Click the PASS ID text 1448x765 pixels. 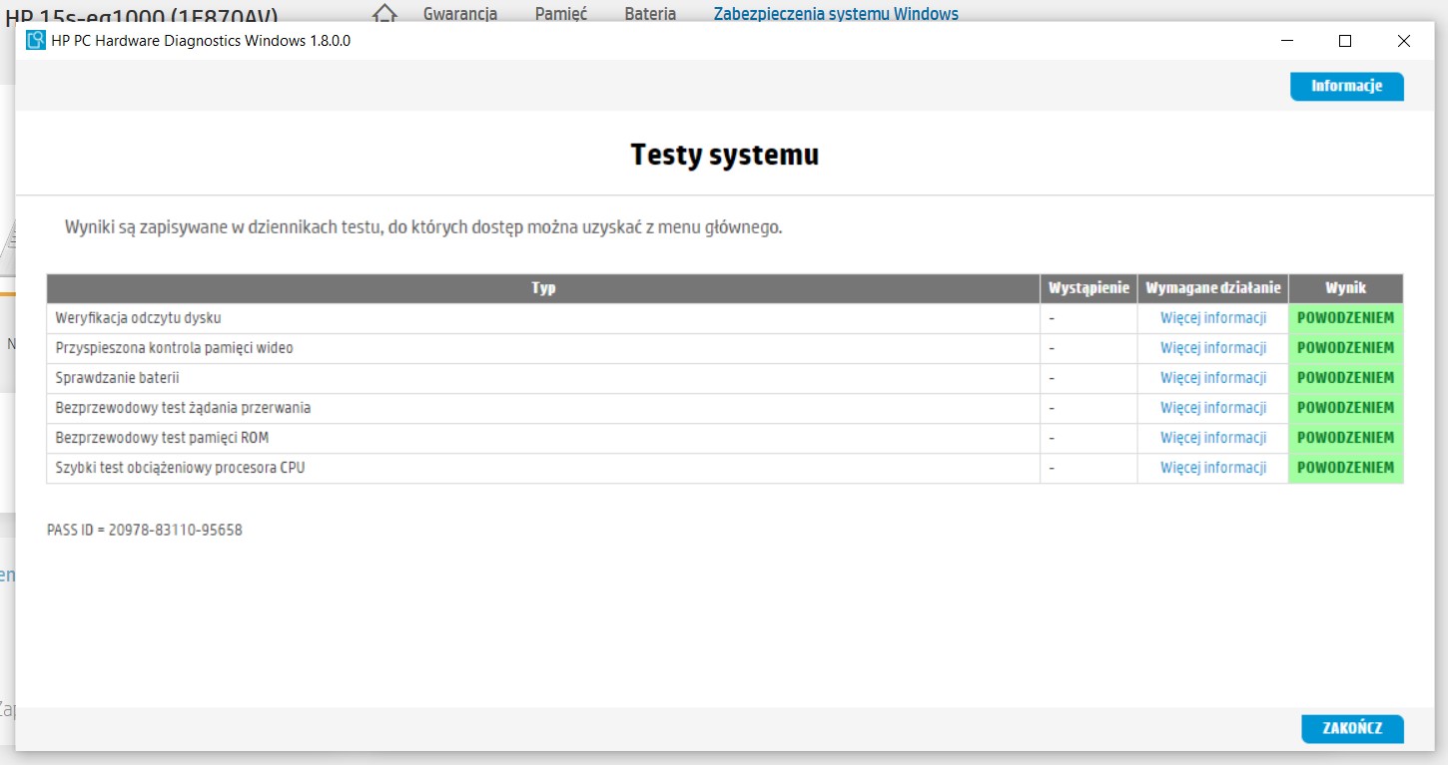click(x=144, y=530)
